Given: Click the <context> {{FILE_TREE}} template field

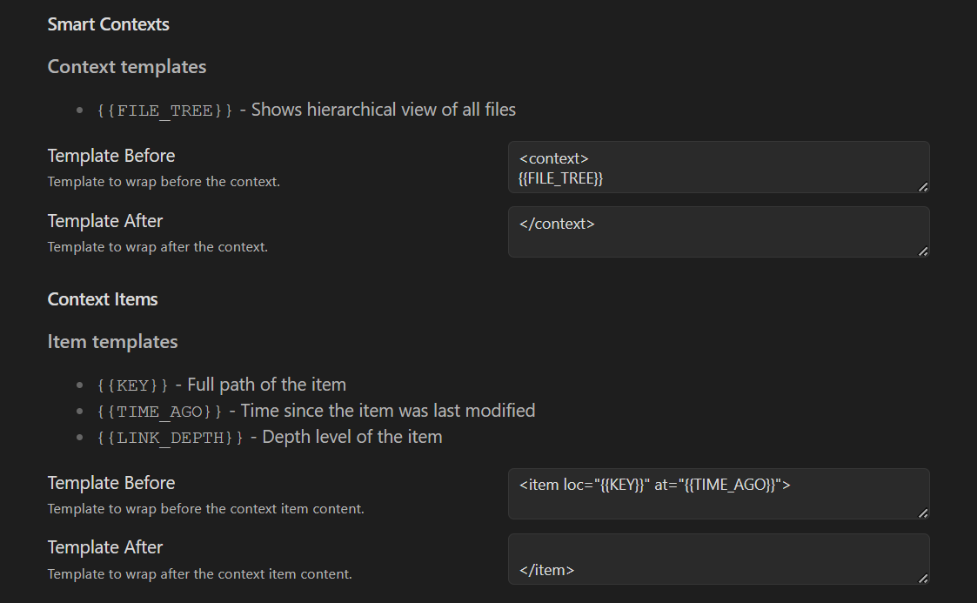Looking at the screenshot, I should 718,168.
